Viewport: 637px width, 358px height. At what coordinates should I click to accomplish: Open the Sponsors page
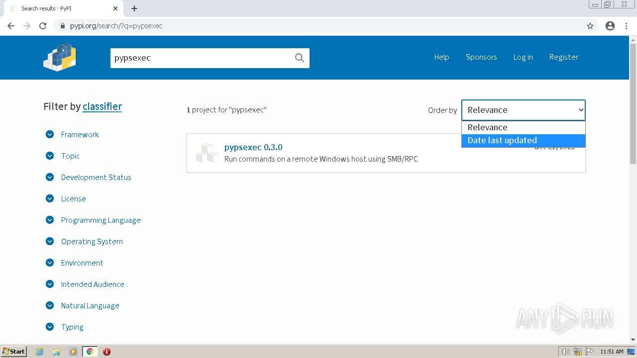[481, 57]
